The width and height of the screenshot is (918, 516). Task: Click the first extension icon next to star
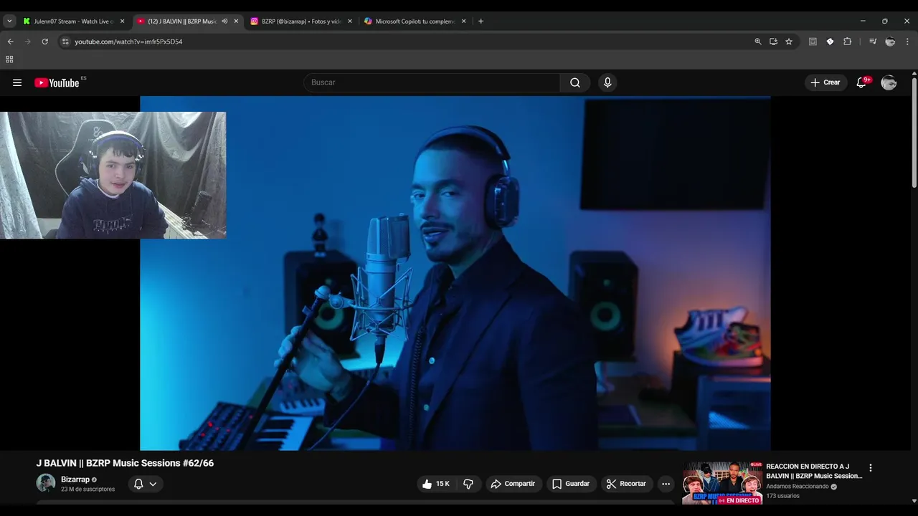click(813, 42)
